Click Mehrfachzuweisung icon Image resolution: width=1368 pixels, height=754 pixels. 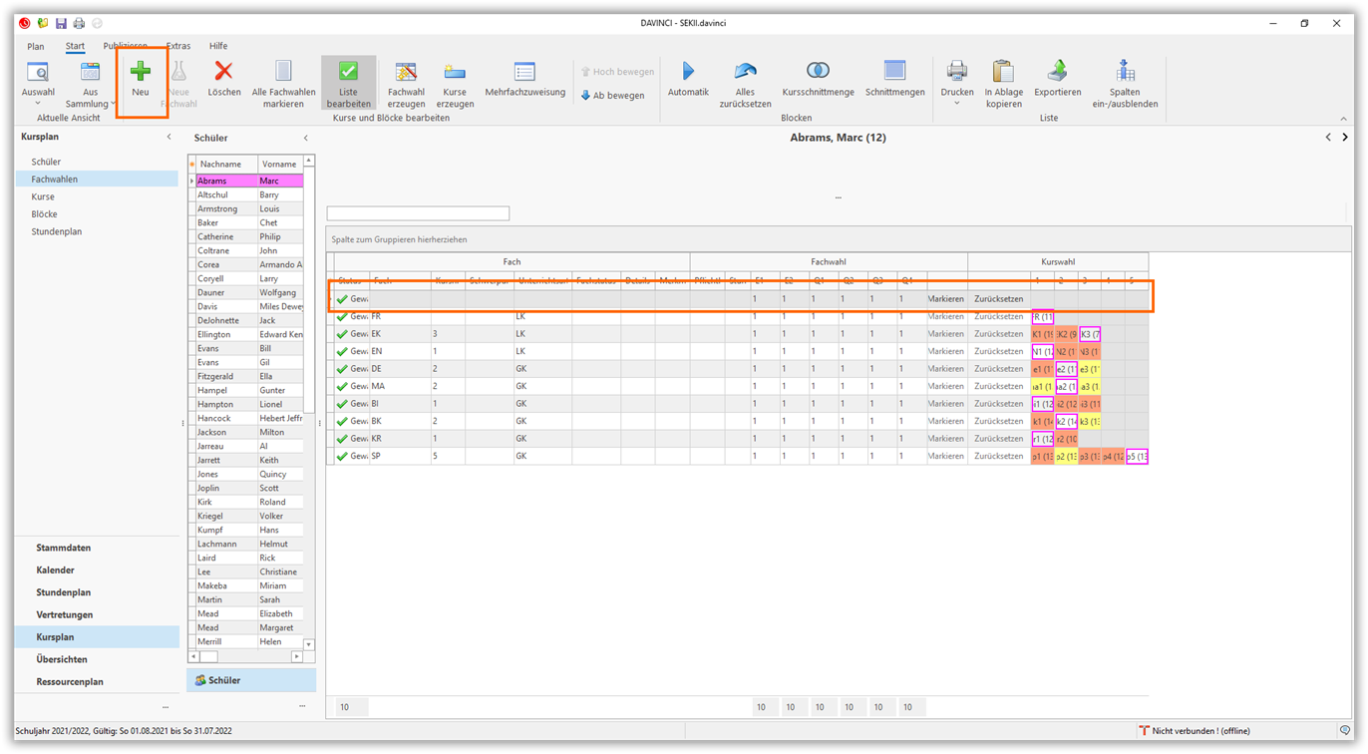click(x=524, y=72)
